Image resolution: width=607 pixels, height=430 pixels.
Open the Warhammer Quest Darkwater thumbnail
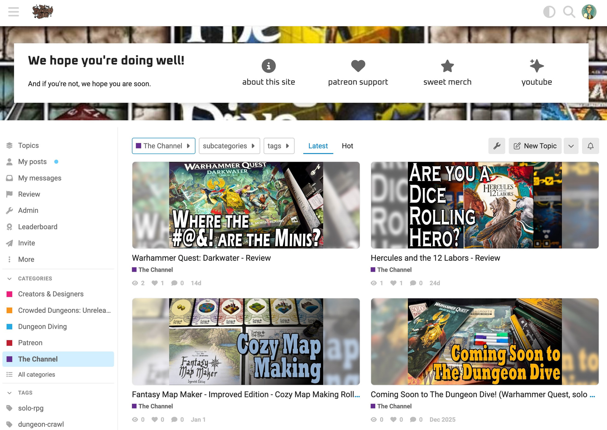pyautogui.click(x=246, y=205)
